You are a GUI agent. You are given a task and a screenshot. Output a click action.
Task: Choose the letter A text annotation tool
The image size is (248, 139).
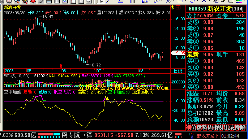click(204, 1)
